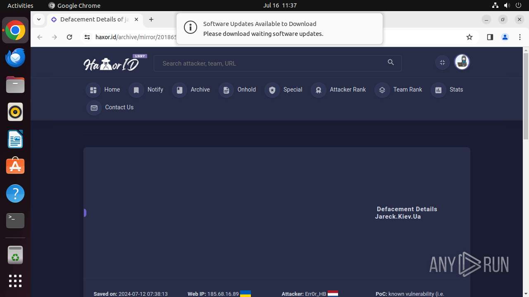Viewport: 529px width, 297px height.
Task: Open the Archive navigation item
Action: 191,90
